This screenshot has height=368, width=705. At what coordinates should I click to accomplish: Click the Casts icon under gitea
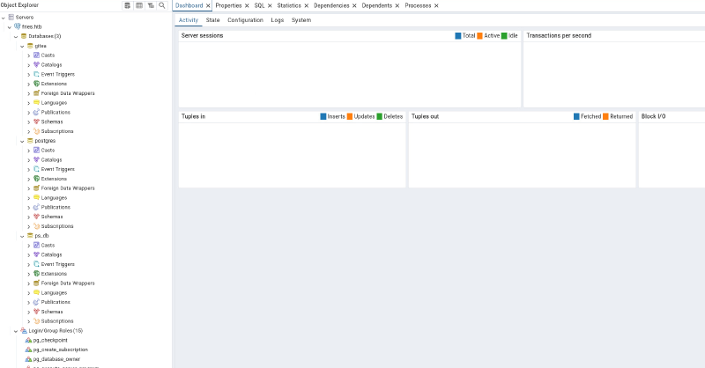click(x=36, y=55)
